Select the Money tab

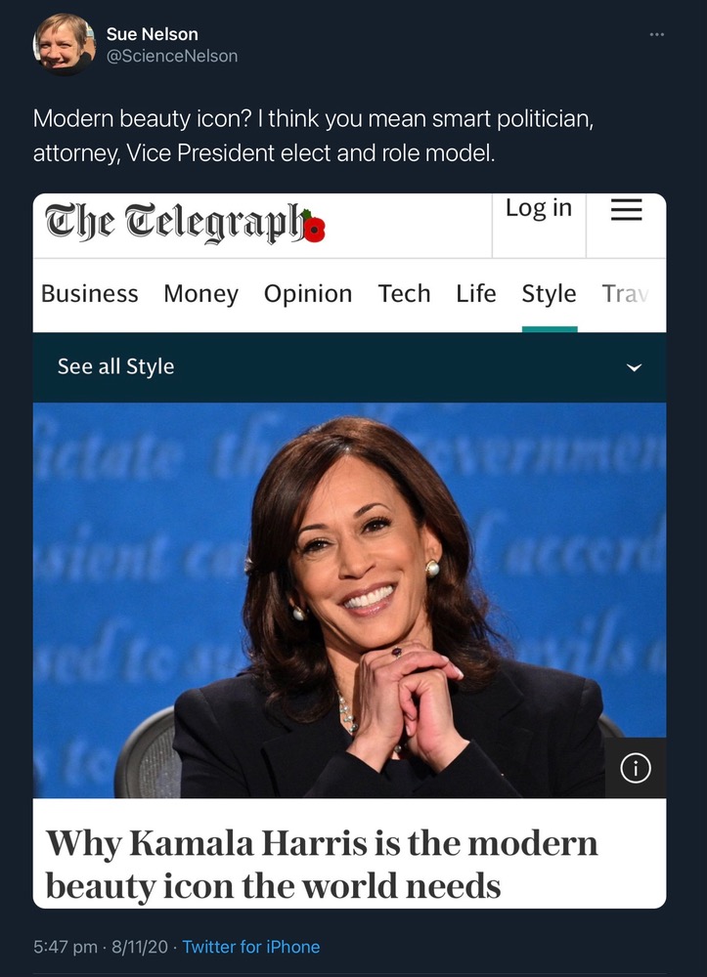point(200,293)
